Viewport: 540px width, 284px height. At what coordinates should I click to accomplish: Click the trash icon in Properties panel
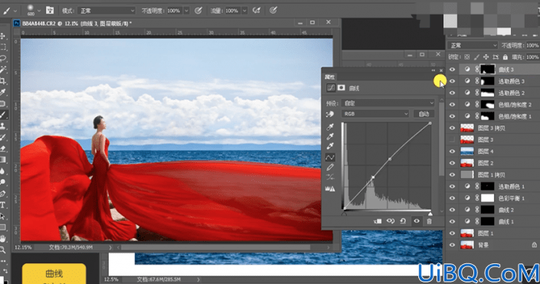click(429, 221)
